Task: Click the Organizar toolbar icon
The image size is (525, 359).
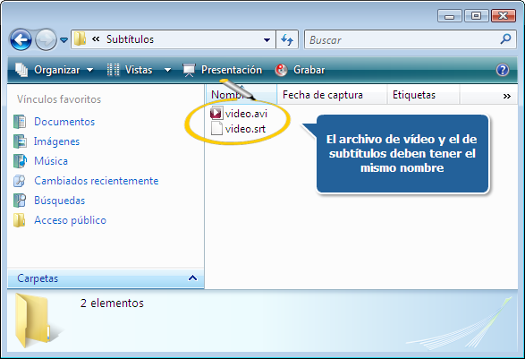Action: click(x=21, y=70)
